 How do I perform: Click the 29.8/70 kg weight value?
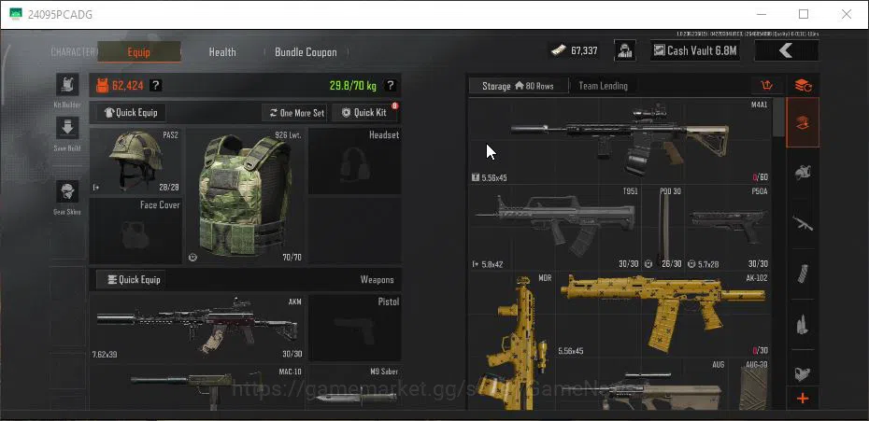(353, 85)
